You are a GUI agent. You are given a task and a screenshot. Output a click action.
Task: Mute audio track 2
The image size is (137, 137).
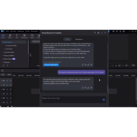click(7, 94)
